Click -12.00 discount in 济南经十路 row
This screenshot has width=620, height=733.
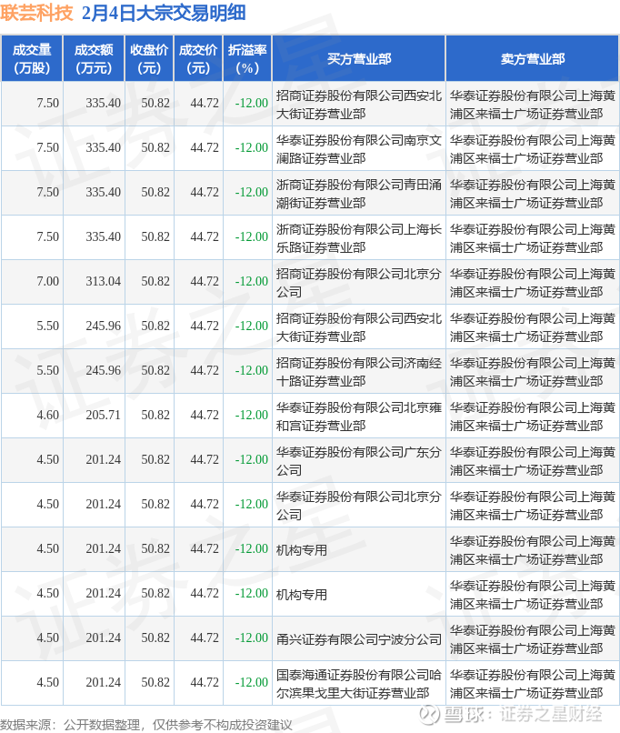(252, 371)
